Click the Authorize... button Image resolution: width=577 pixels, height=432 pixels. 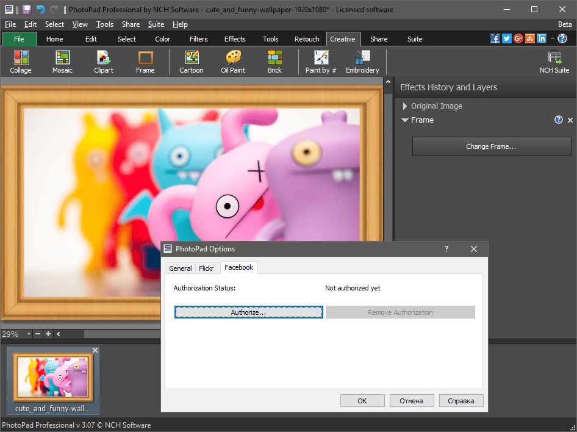click(249, 312)
